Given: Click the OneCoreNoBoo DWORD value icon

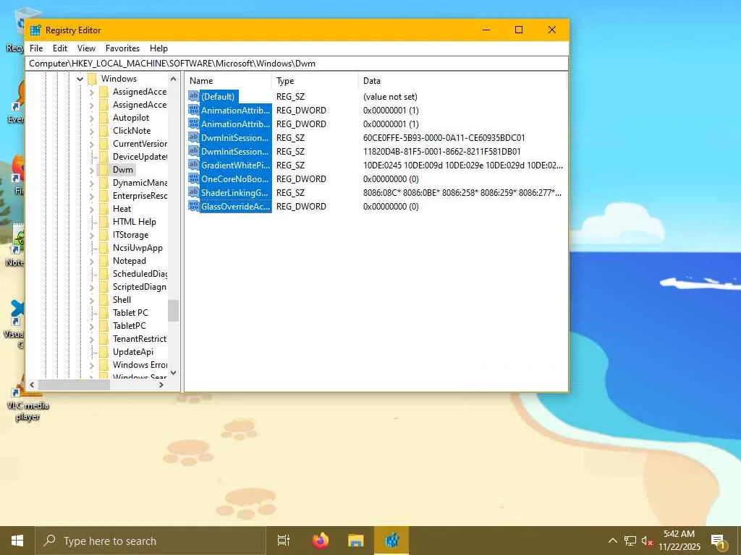Looking at the screenshot, I should pyautogui.click(x=193, y=178).
